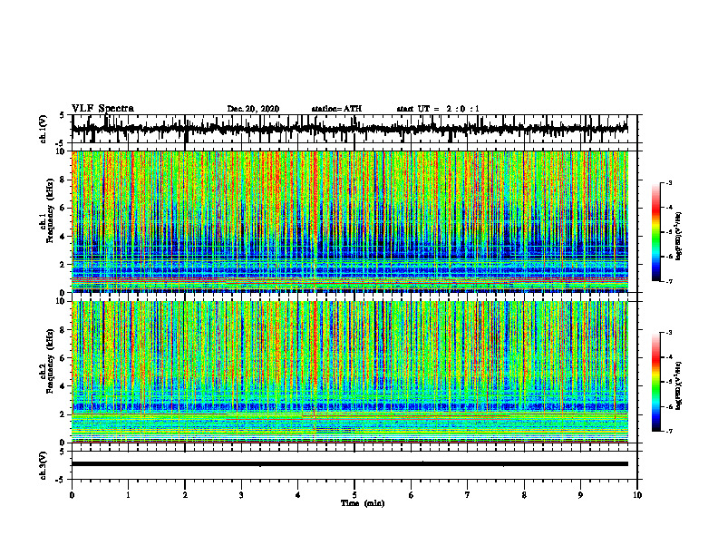This screenshot has width=718, height=555.
Task: Click the ch.2 "Frequency (kHz)" axis label
Action: click(50, 361)
